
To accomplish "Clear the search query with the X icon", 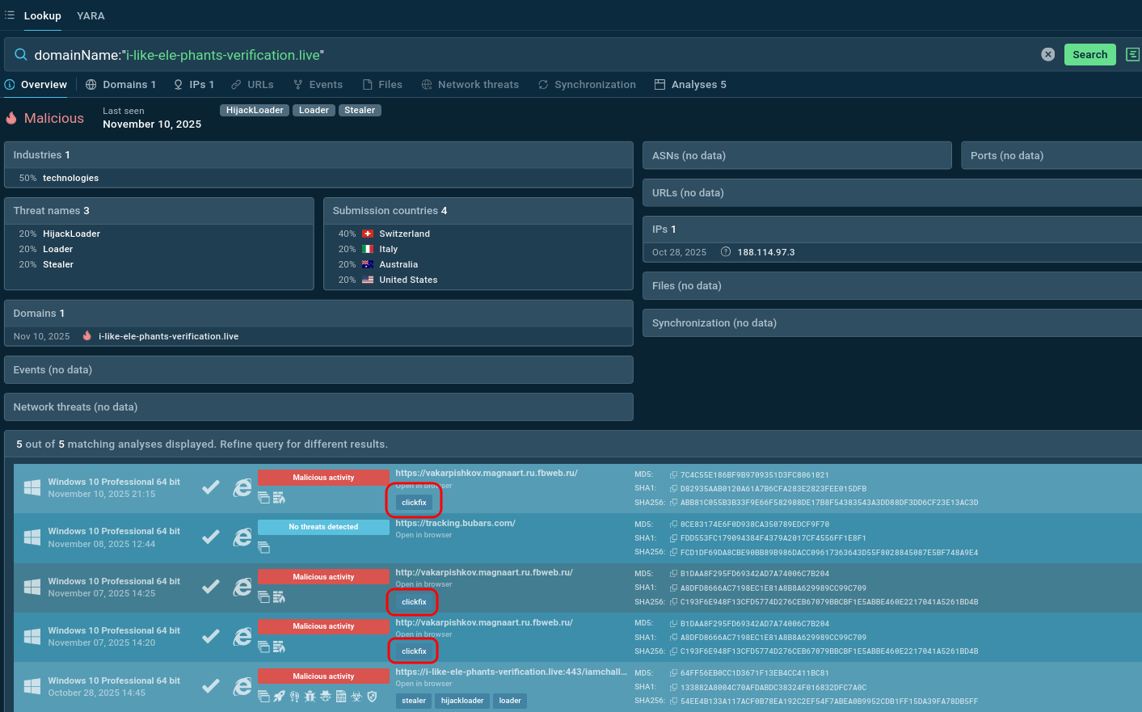I will tap(1047, 54).
